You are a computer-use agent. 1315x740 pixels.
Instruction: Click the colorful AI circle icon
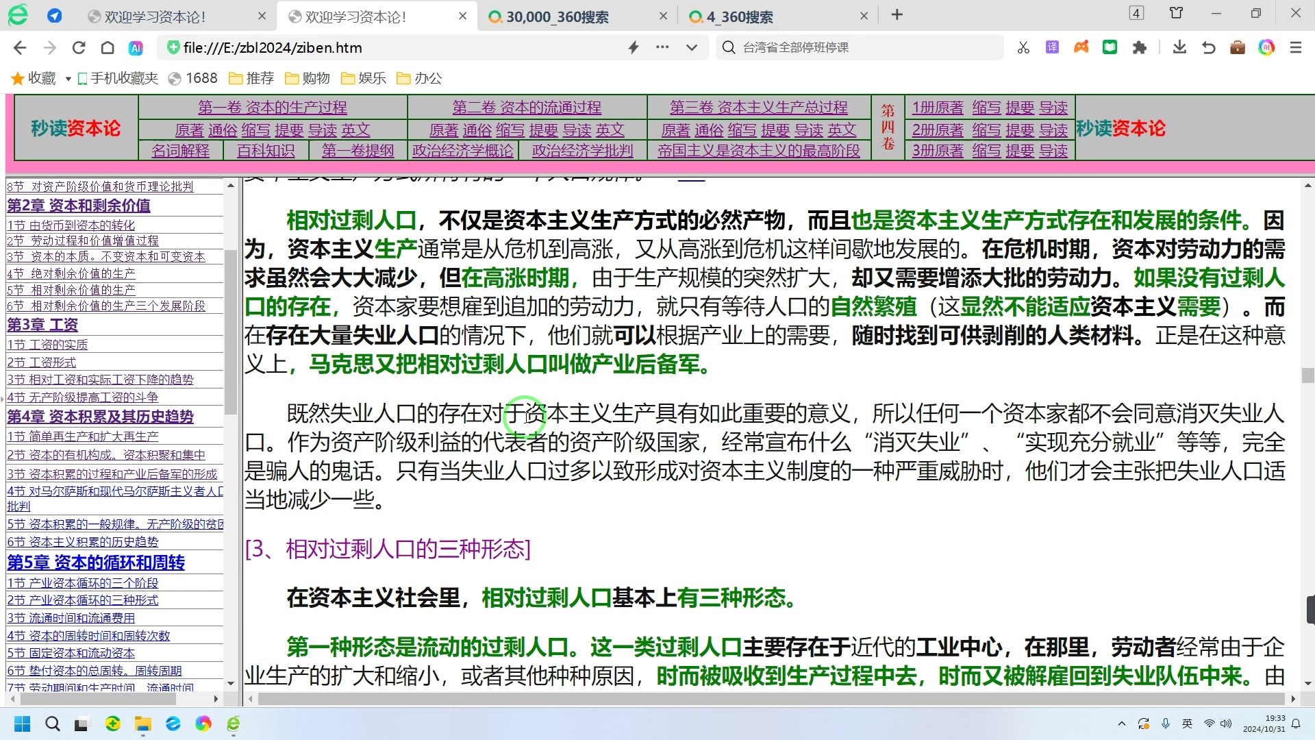point(1266,47)
